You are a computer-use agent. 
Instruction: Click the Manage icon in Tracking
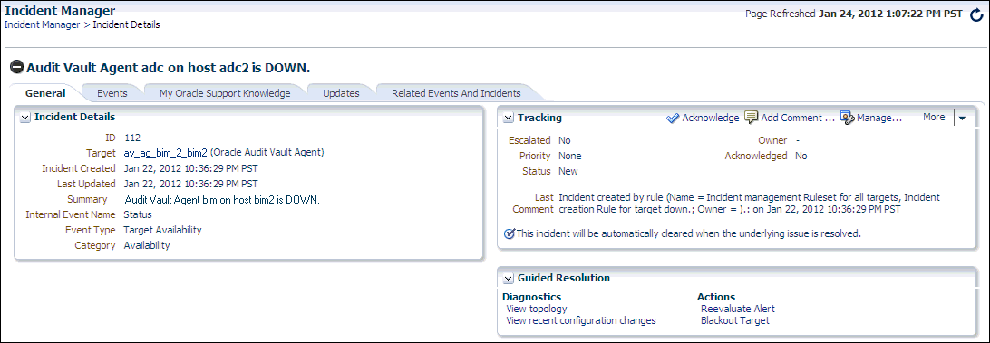point(848,118)
